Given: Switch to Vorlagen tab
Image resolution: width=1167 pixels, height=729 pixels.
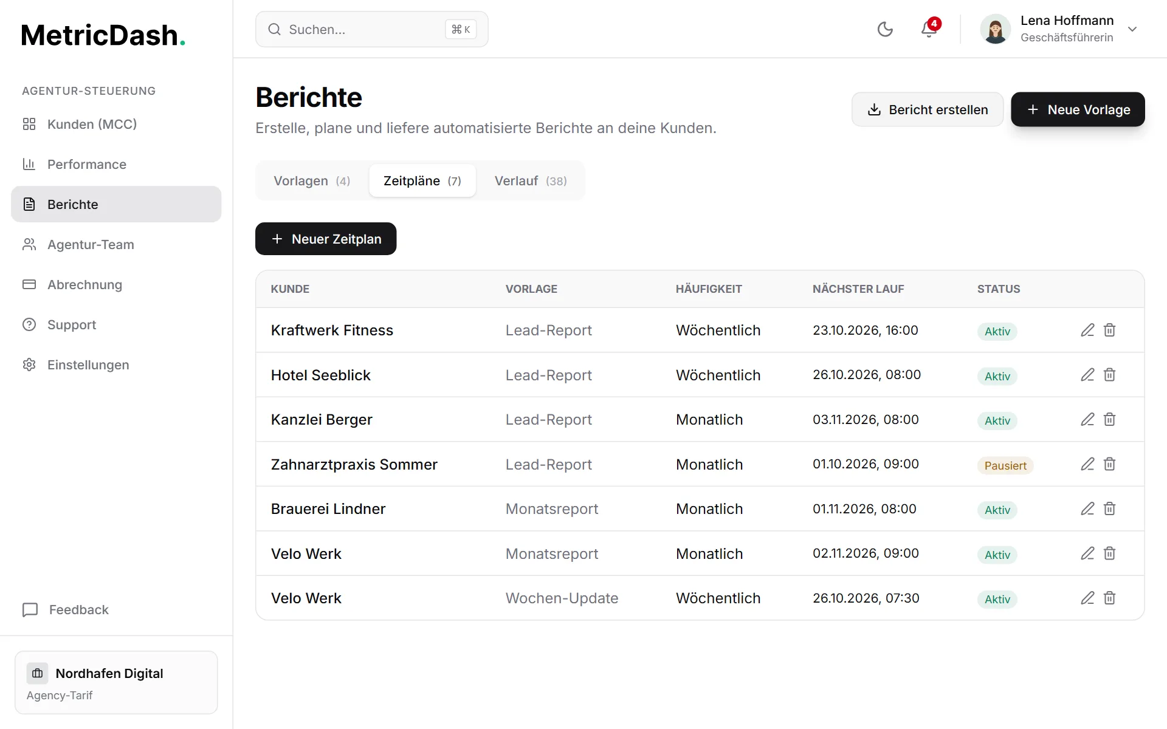Looking at the screenshot, I should [312, 180].
